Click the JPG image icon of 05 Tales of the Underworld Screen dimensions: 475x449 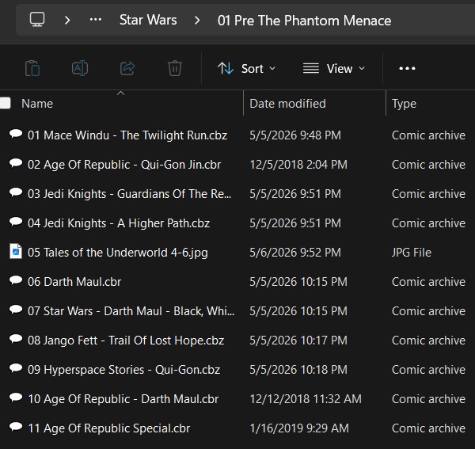(16, 251)
